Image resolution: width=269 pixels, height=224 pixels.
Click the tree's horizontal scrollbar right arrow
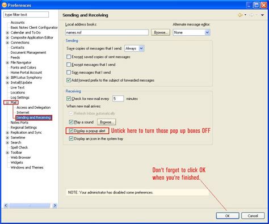click(x=55, y=205)
